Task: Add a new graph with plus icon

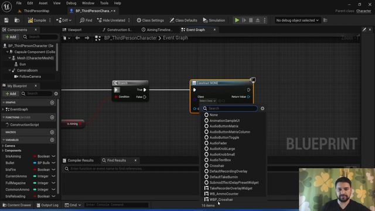Action: (x=52, y=103)
